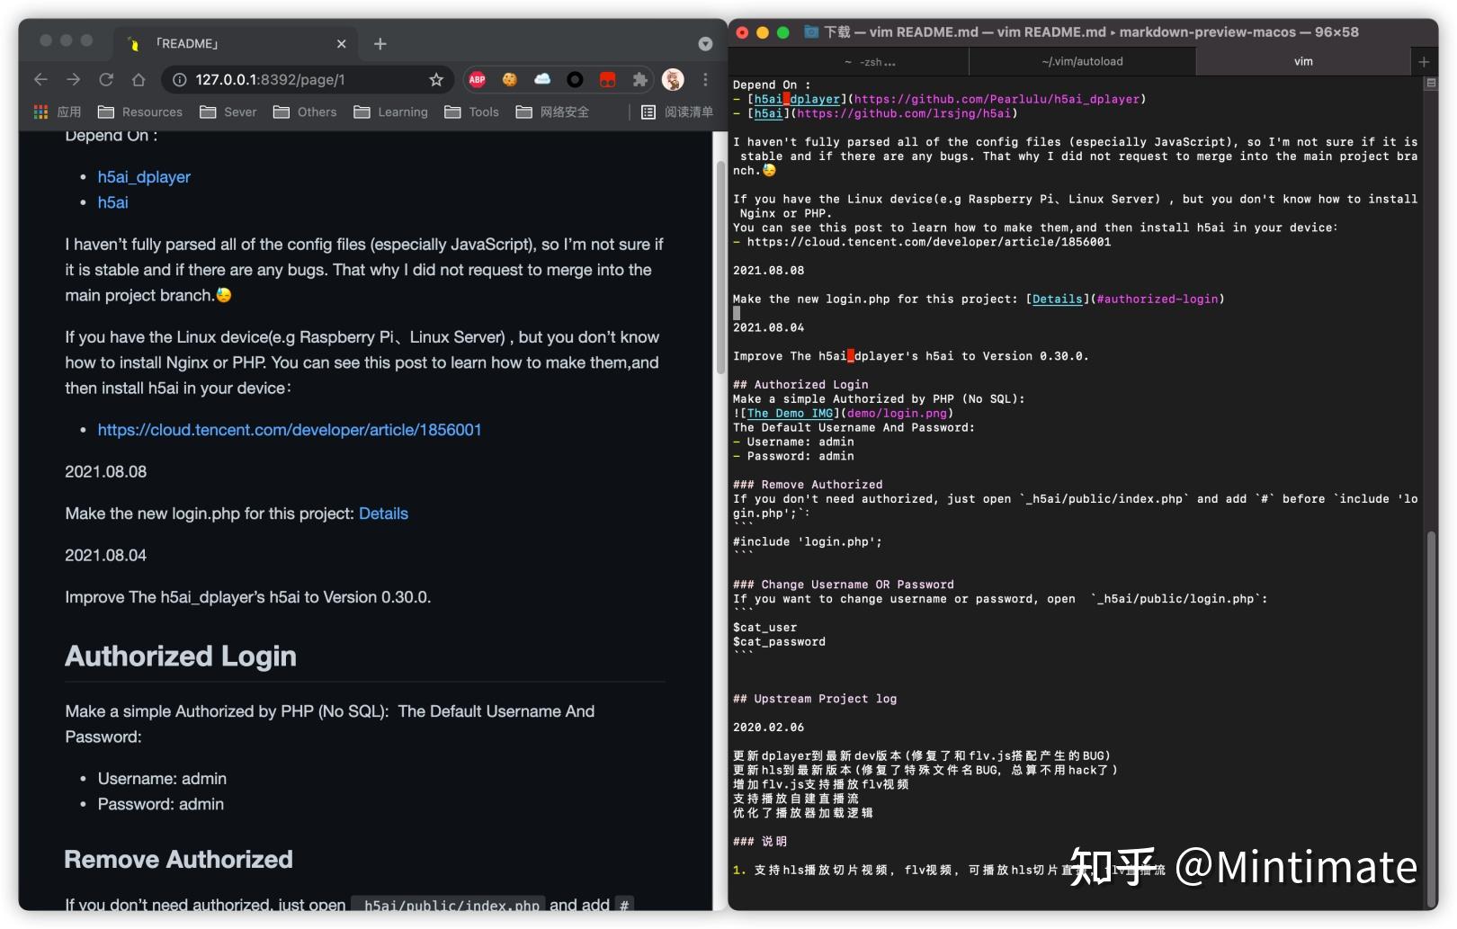Open the red extension icon beside the puzzle piece
Image resolution: width=1457 pixels, height=929 pixels.
click(x=607, y=79)
